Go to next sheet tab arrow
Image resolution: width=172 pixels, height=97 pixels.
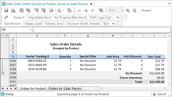tap(11, 89)
